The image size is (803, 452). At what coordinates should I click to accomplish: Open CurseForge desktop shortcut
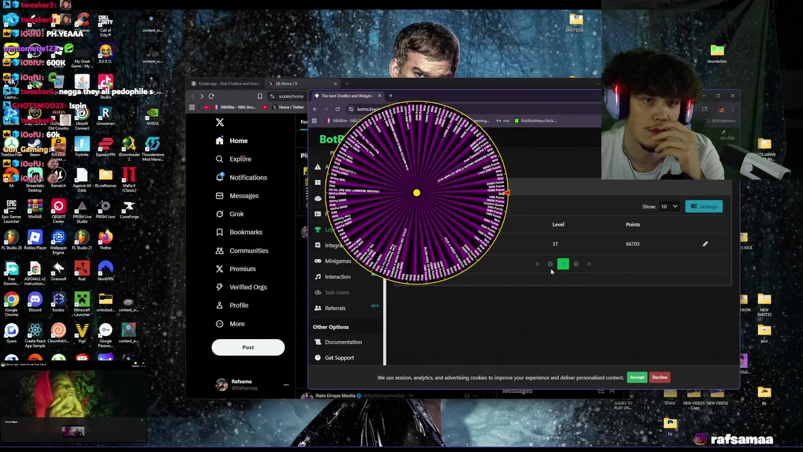point(129,208)
